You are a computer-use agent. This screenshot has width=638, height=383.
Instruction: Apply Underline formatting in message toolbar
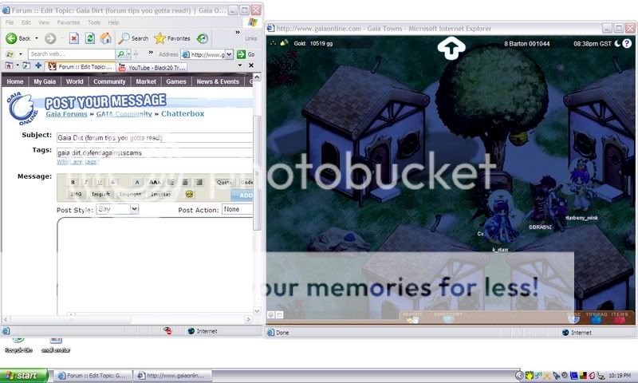click(100, 182)
